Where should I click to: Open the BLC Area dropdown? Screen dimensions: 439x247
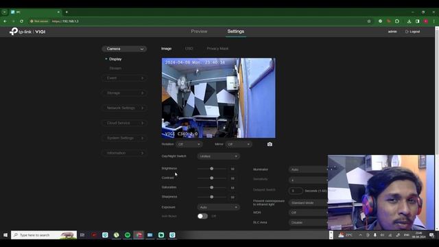(308, 222)
